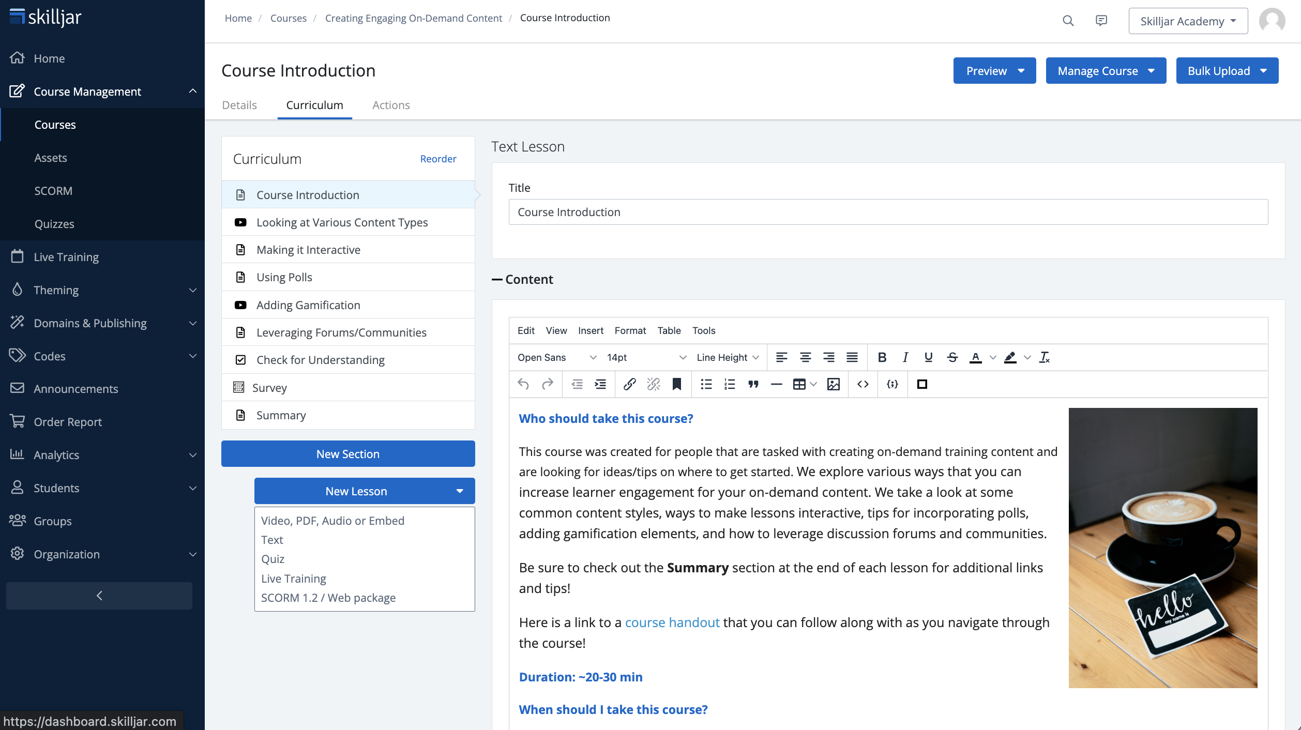Apply underline formatting
Image resolution: width=1301 pixels, height=730 pixels.
click(x=928, y=357)
